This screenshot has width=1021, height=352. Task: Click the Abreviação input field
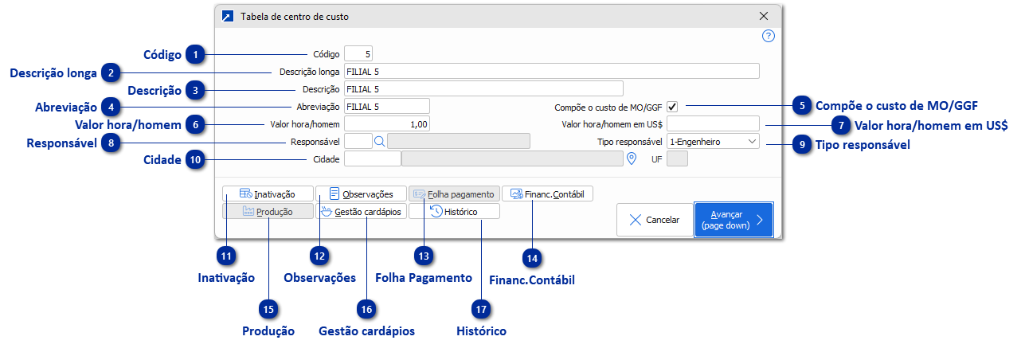(386, 106)
